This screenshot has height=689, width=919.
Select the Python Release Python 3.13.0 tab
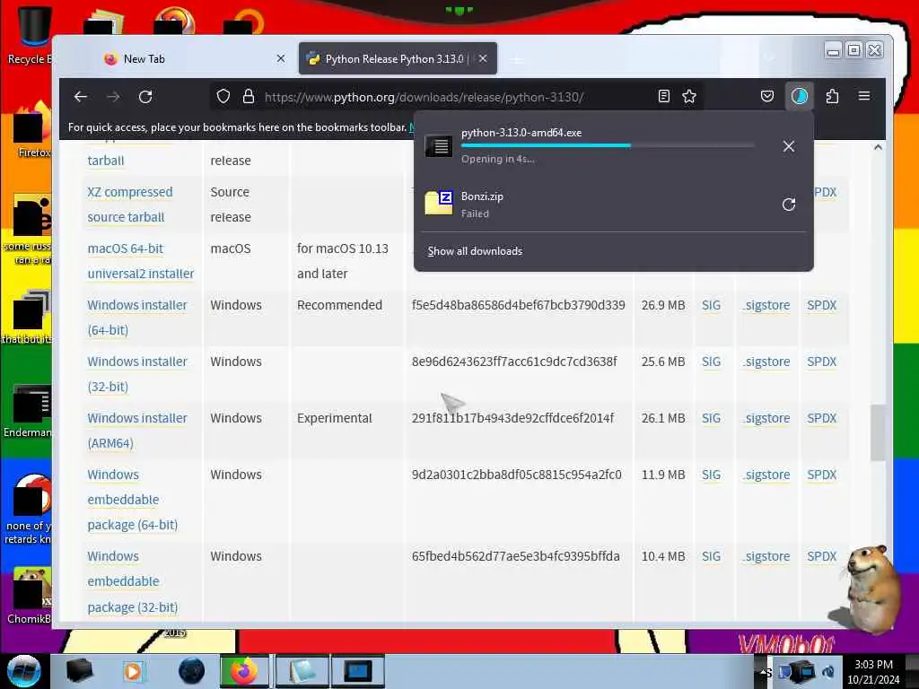point(398,58)
